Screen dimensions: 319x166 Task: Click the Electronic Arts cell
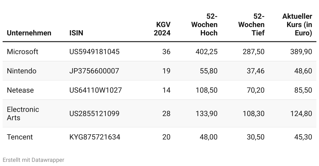tap(23, 113)
